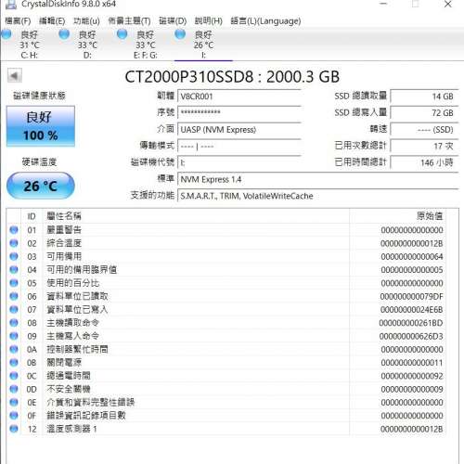Open the 佈景主題(T) menu
464x464 pixels.
129,21
